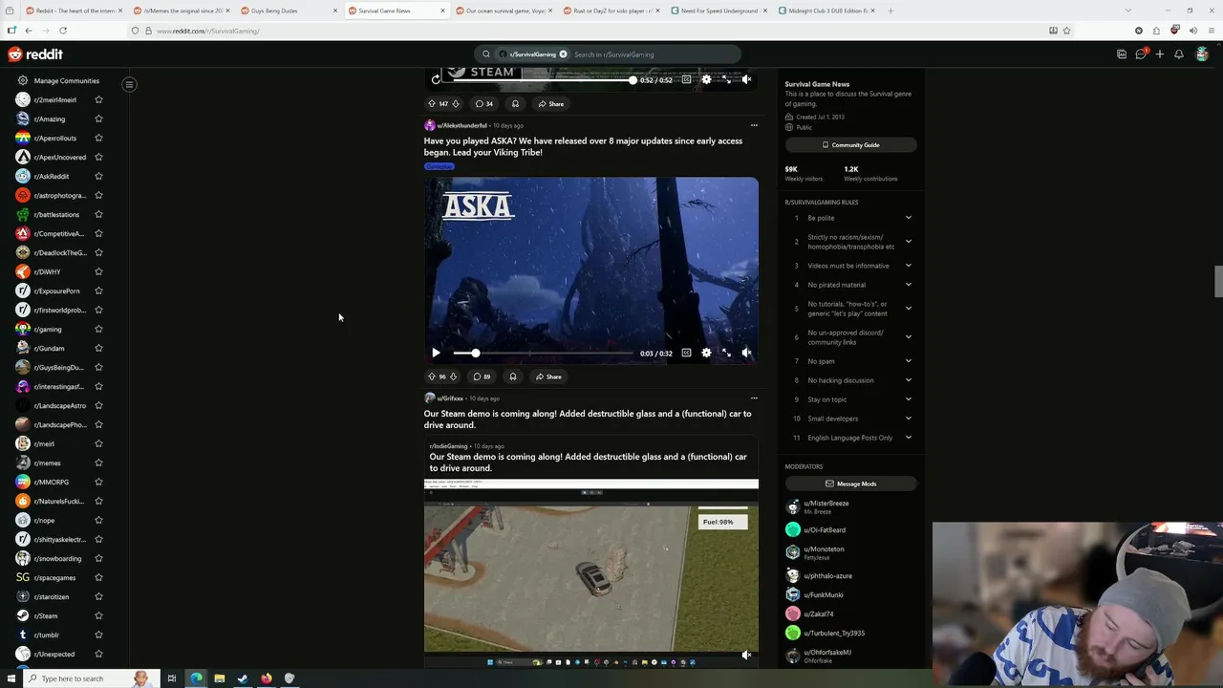Switch to 'Our ocean survival game' tab

click(504, 11)
